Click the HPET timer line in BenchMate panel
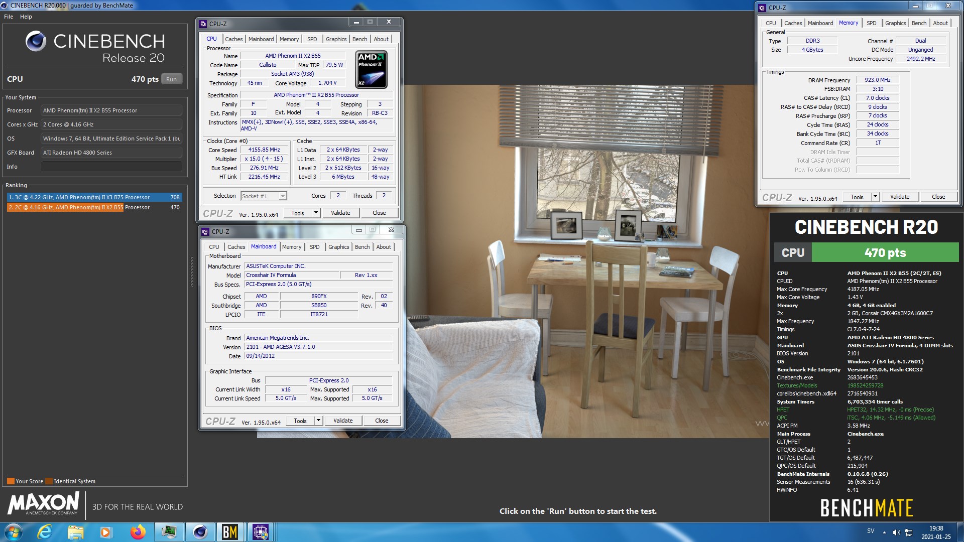This screenshot has width=964, height=542. click(x=856, y=410)
